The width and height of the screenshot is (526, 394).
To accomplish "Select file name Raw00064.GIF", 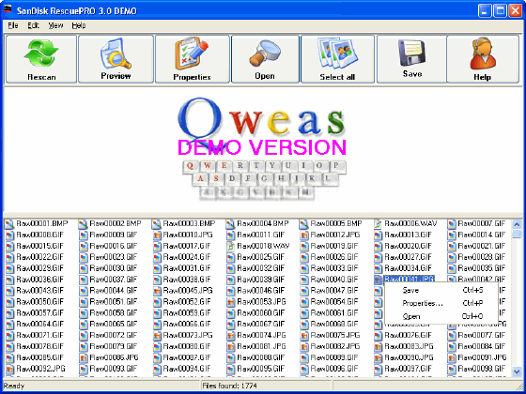I will 39,324.
